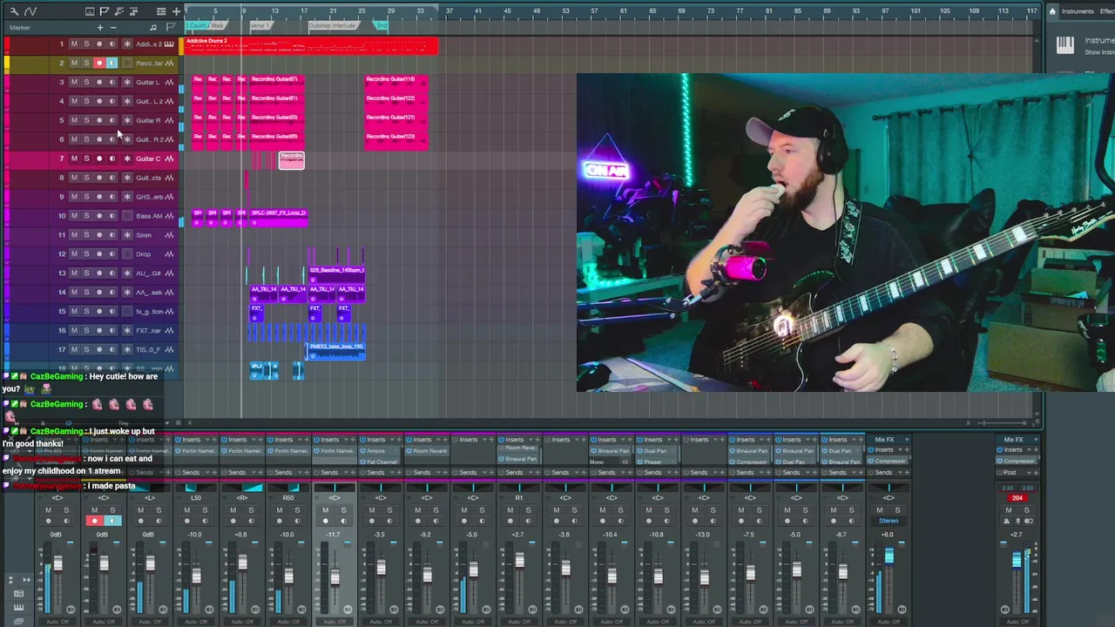The width and height of the screenshot is (1115, 627).
Task: Open the Effects tab
Action: click(1107, 11)
